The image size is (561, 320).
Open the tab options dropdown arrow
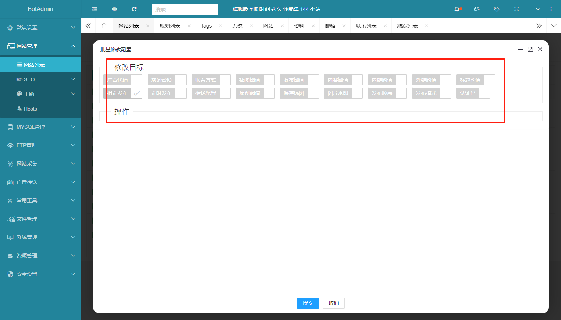point(554,26)
